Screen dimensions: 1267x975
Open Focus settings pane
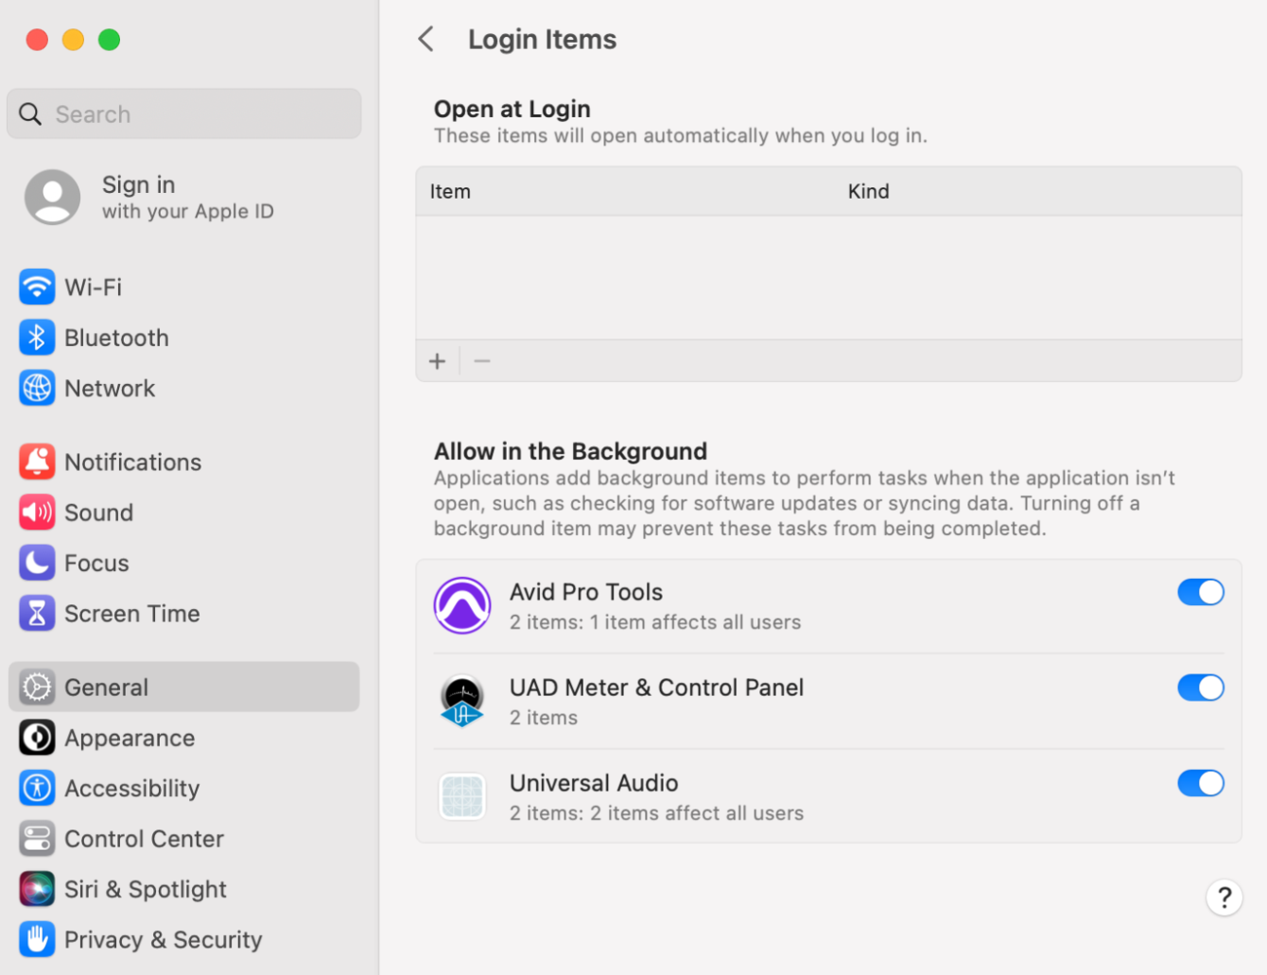183,563
